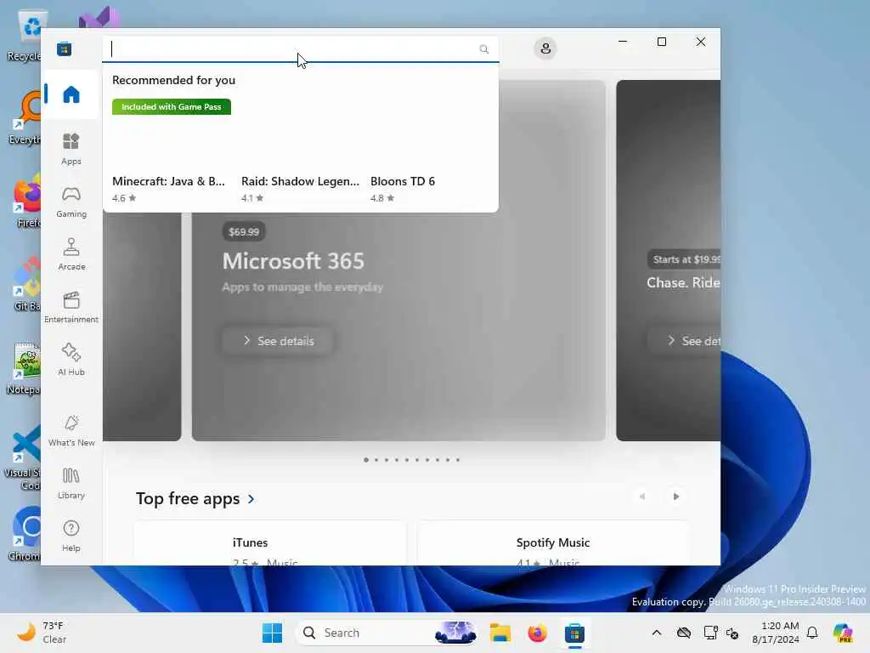
Task: Click See details for Microsoft 365
Action: pos(279,341)
